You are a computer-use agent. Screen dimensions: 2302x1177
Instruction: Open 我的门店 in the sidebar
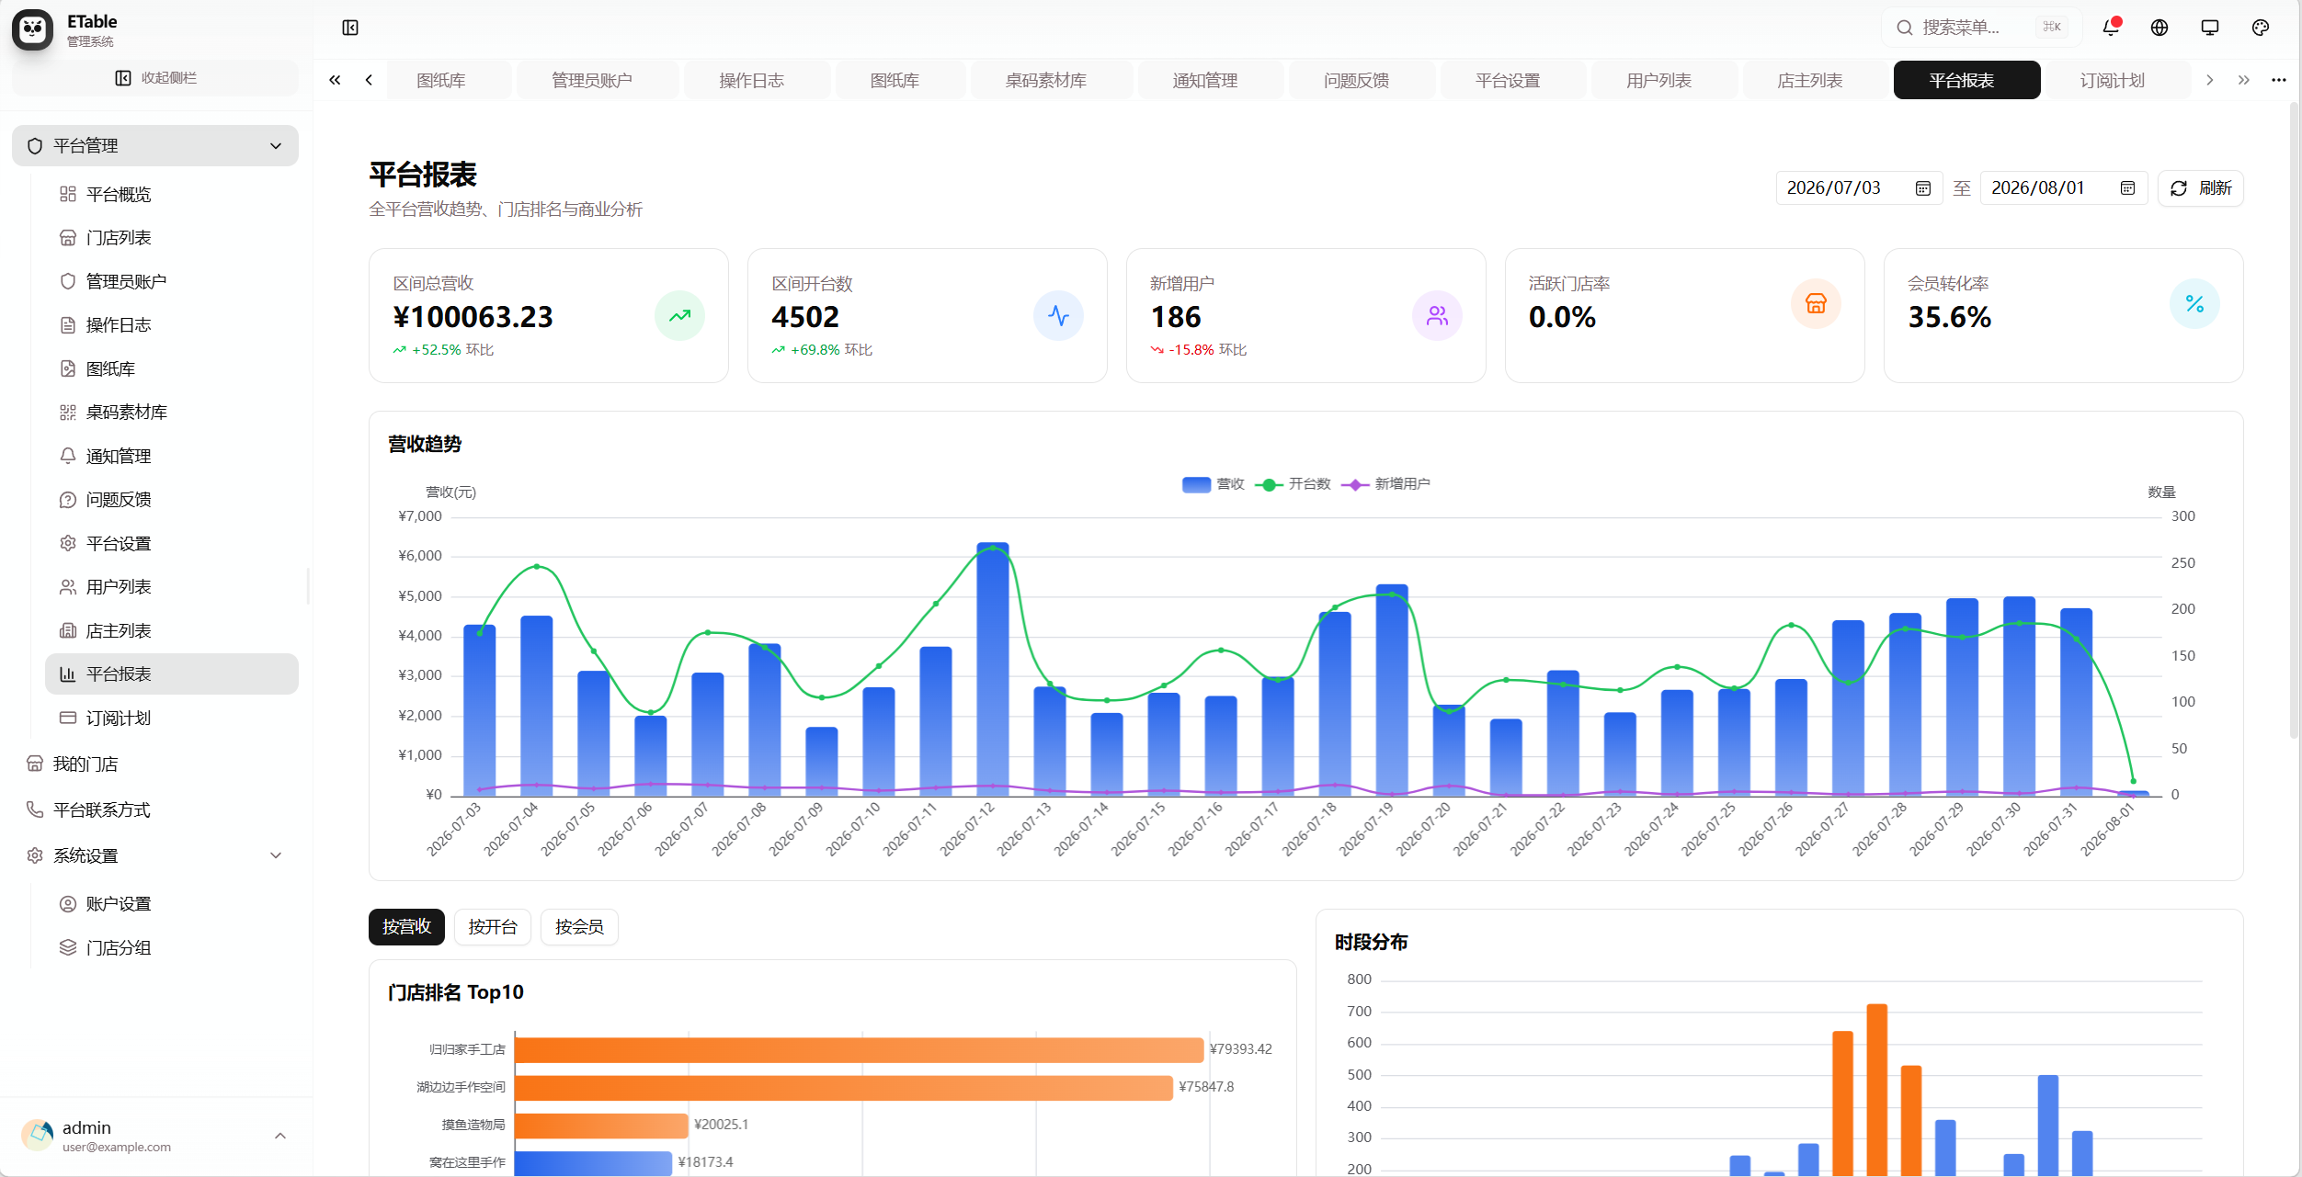pyautogui.click(x=155, y=764)
